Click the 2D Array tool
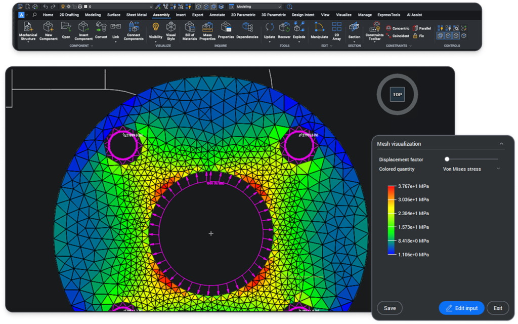 click(x=336, y=30)
